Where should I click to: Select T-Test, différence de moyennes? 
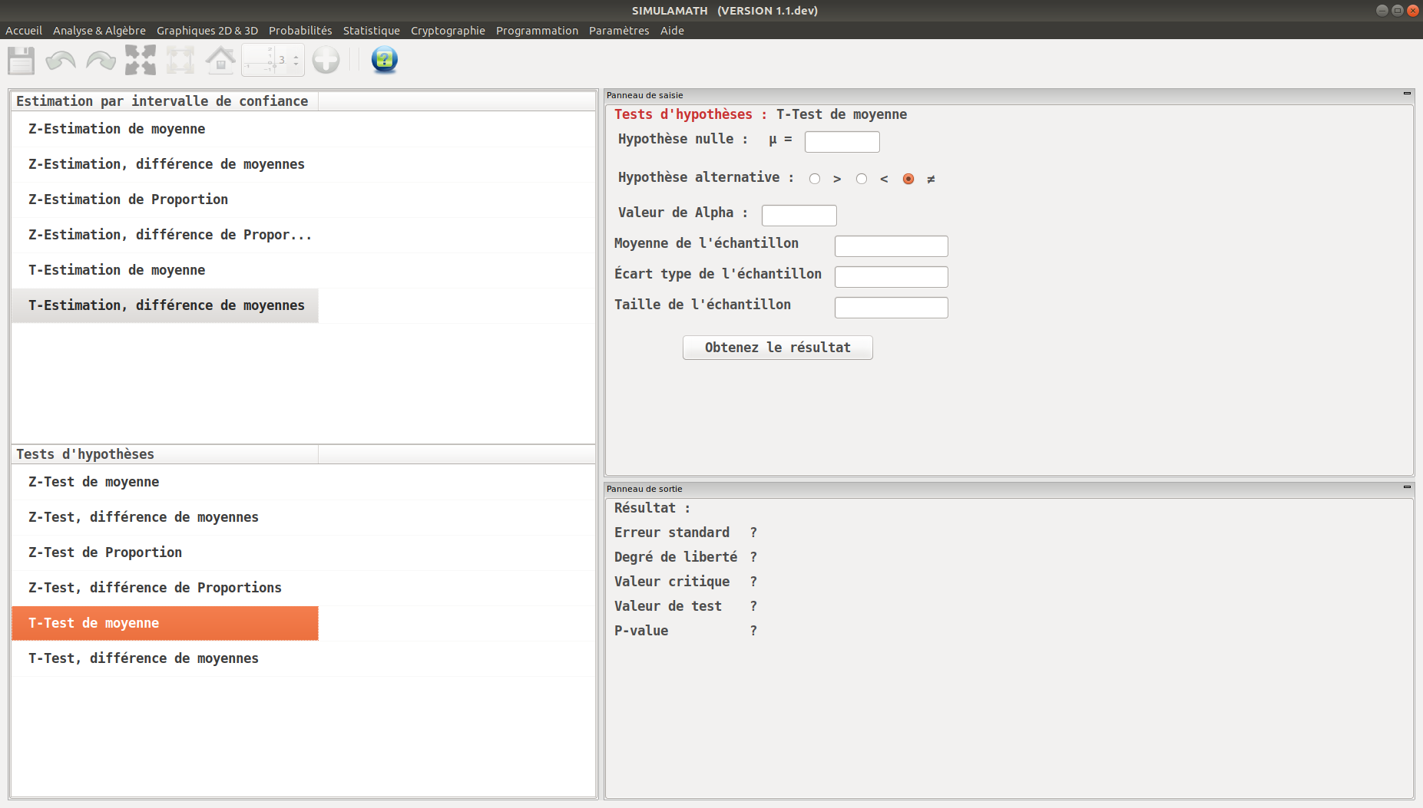[x=165, y=658]
